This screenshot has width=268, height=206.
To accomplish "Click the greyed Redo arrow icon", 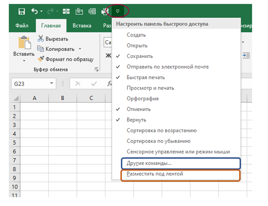I will 50,11.
